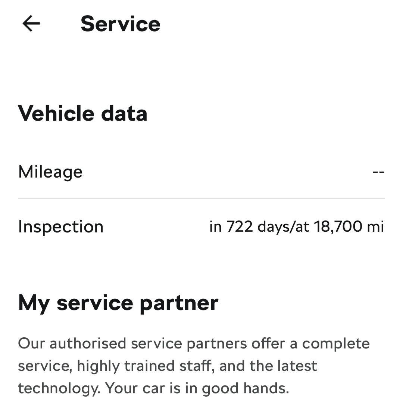Tap the back arrow icon
This screenshot has height=410, width=403.
31,24
